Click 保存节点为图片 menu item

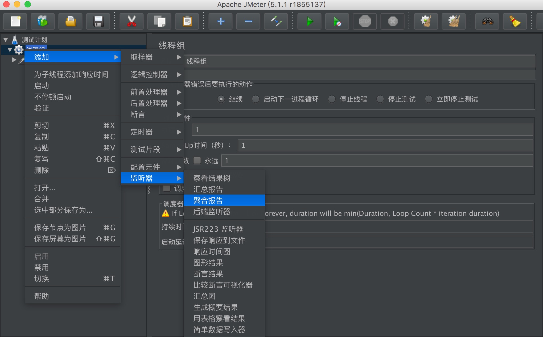(73, 228)
